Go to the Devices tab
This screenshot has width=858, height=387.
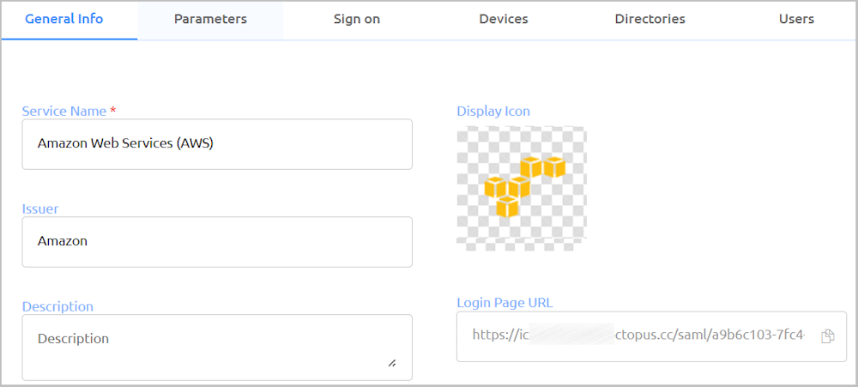tap(504, 19)
